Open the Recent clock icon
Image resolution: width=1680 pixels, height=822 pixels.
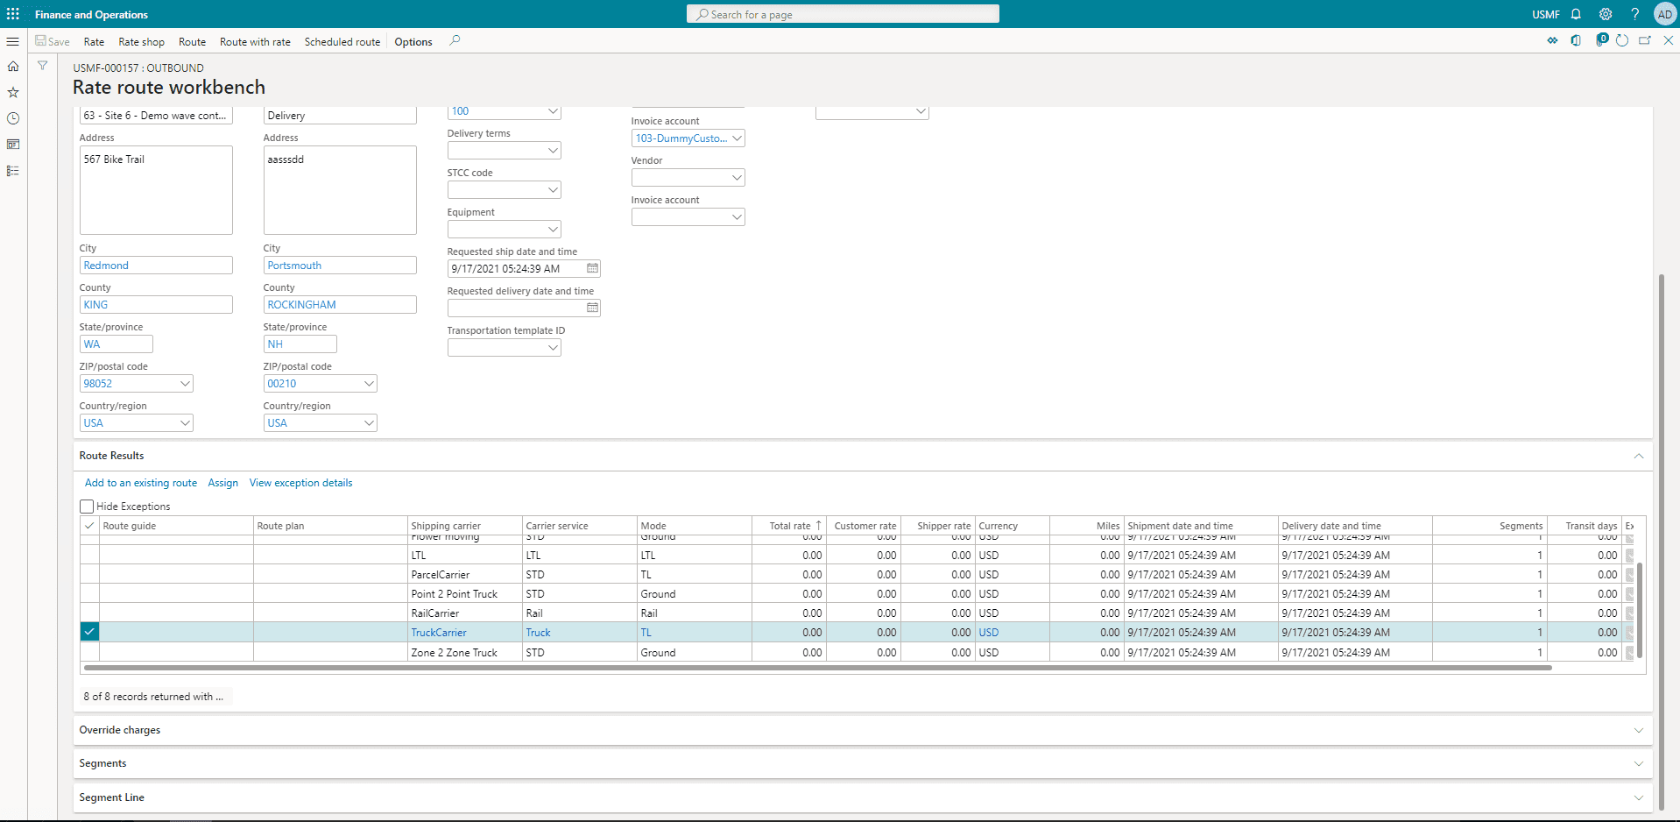tap(13, 118)
